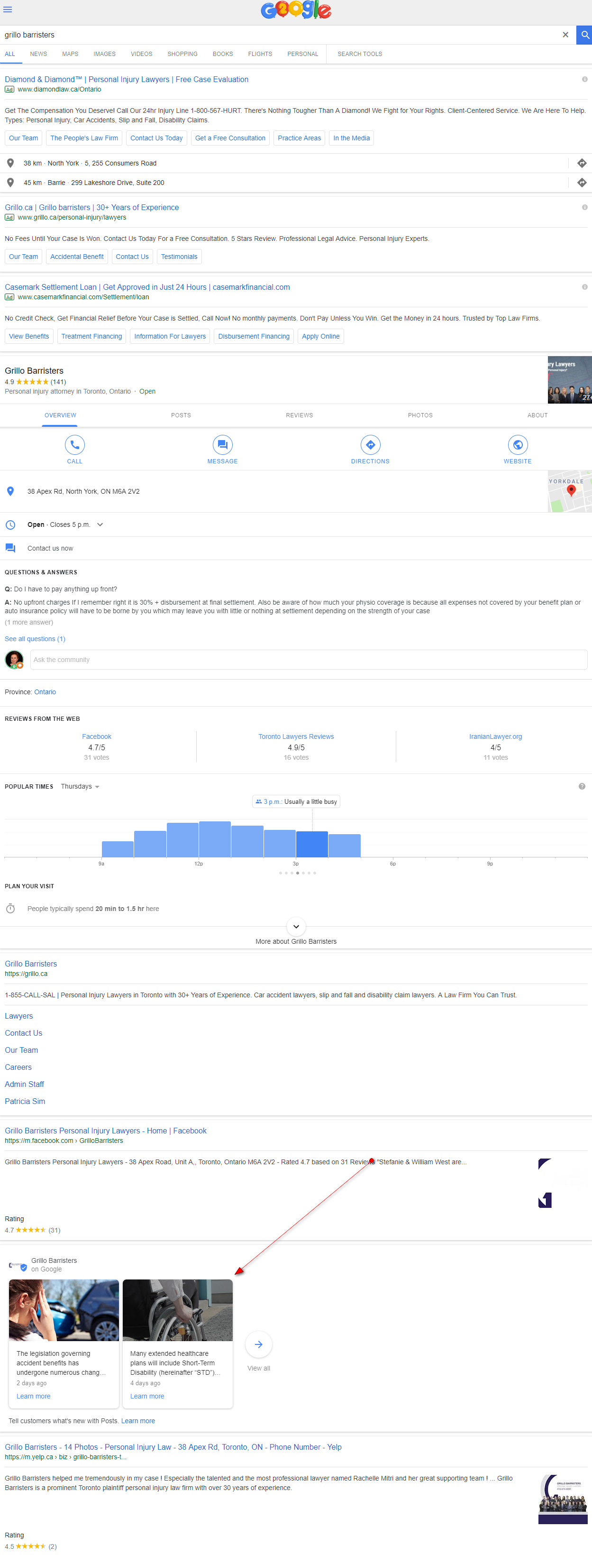This screenshot has height=1555, width=592.
Task: Switch to the Images search tab
Action: 104,54
